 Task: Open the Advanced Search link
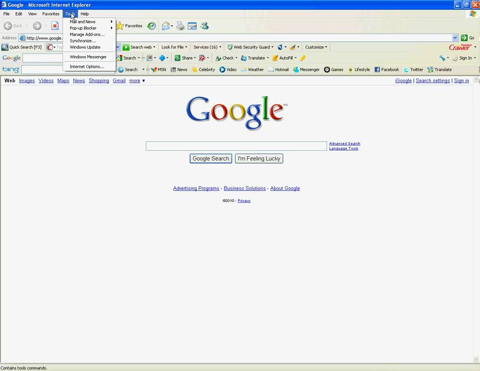[x=345, y=144]
